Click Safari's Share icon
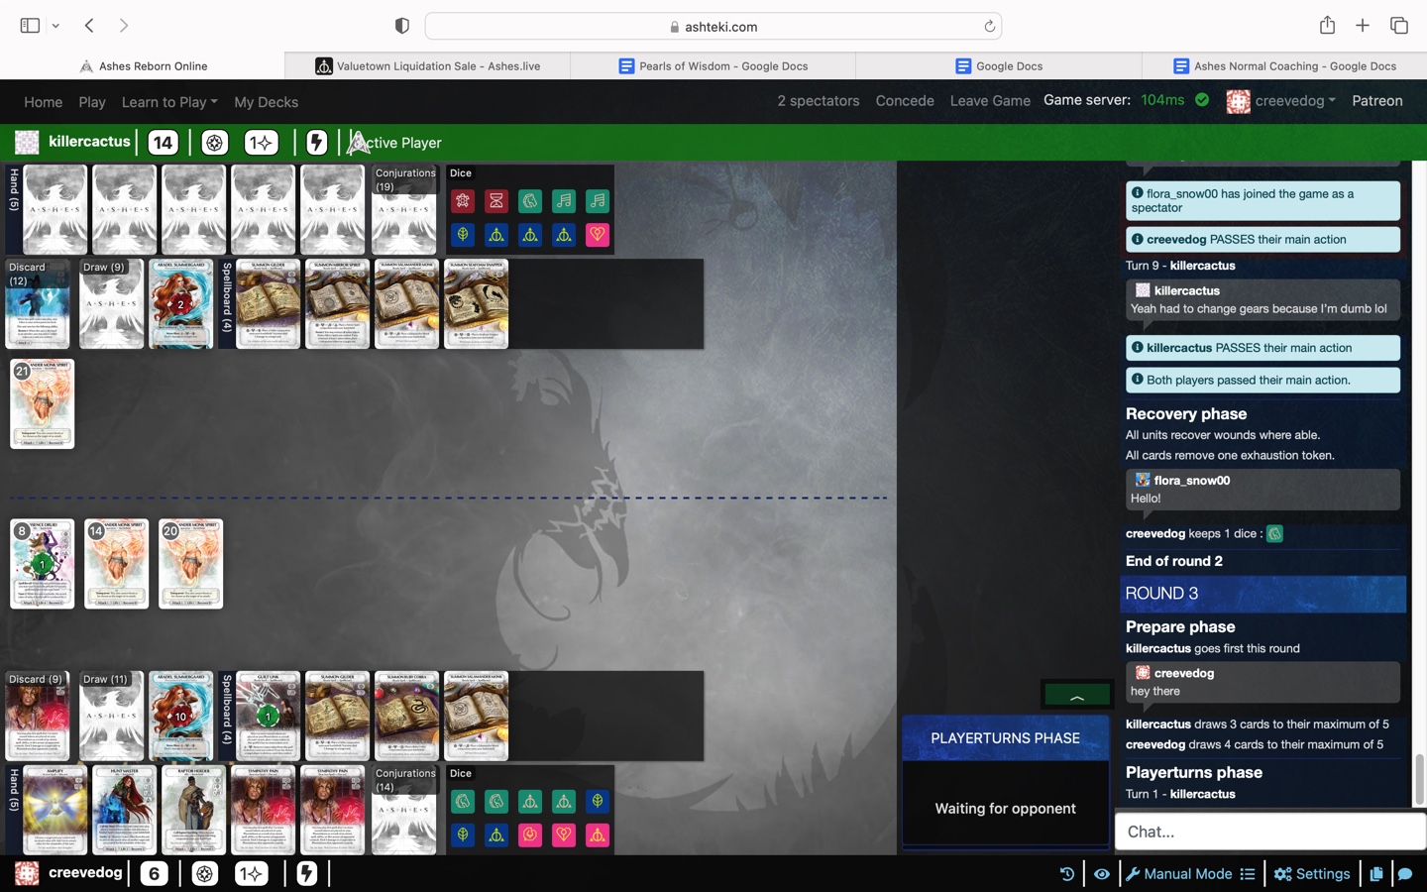Viewport: 1427px width, 892px height. (1327, 26)
